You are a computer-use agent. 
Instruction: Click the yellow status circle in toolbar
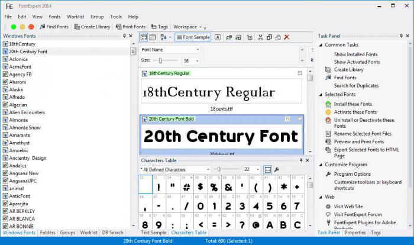point(22,27)
